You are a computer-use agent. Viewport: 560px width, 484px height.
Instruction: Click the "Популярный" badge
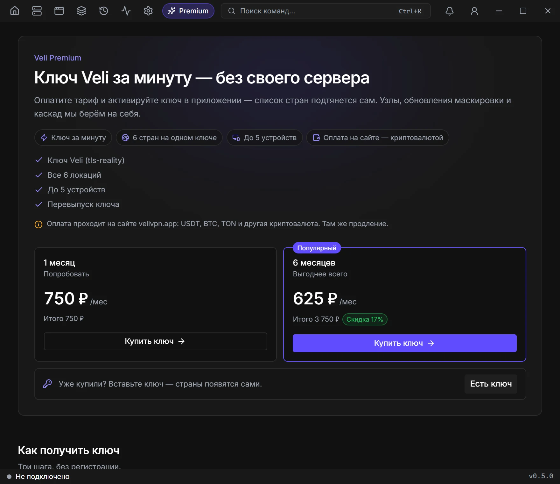point(317,248)
